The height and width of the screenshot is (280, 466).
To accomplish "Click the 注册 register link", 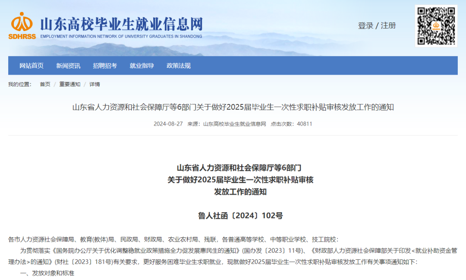I will click(388, 26).
